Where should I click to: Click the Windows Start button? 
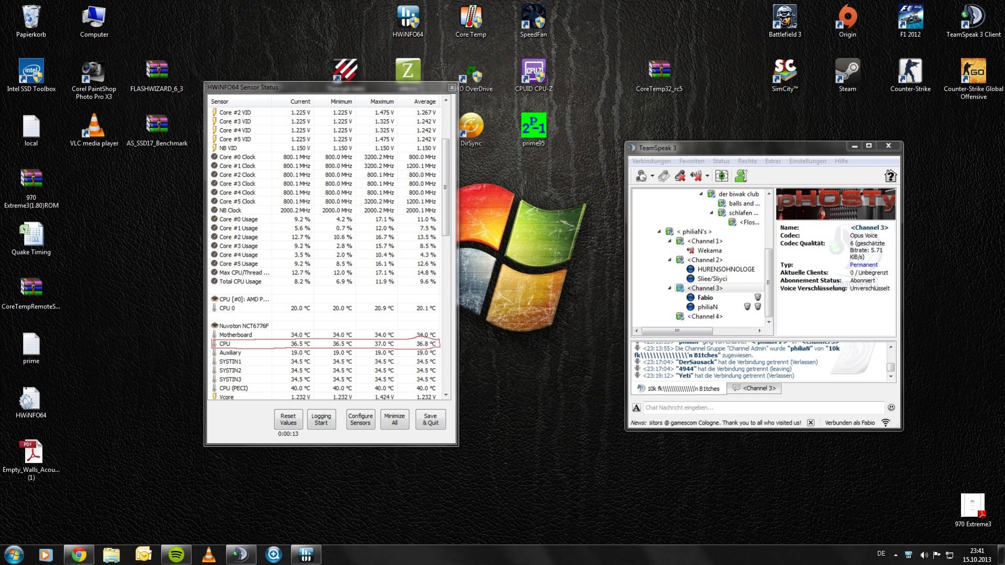(x=14, y=555)
